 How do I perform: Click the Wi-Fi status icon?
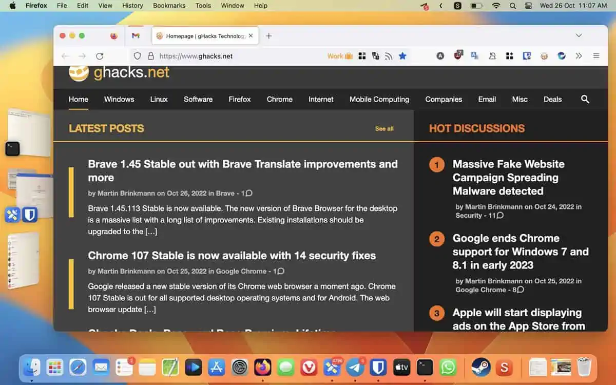pyautogui.click(x=496, y=6)
